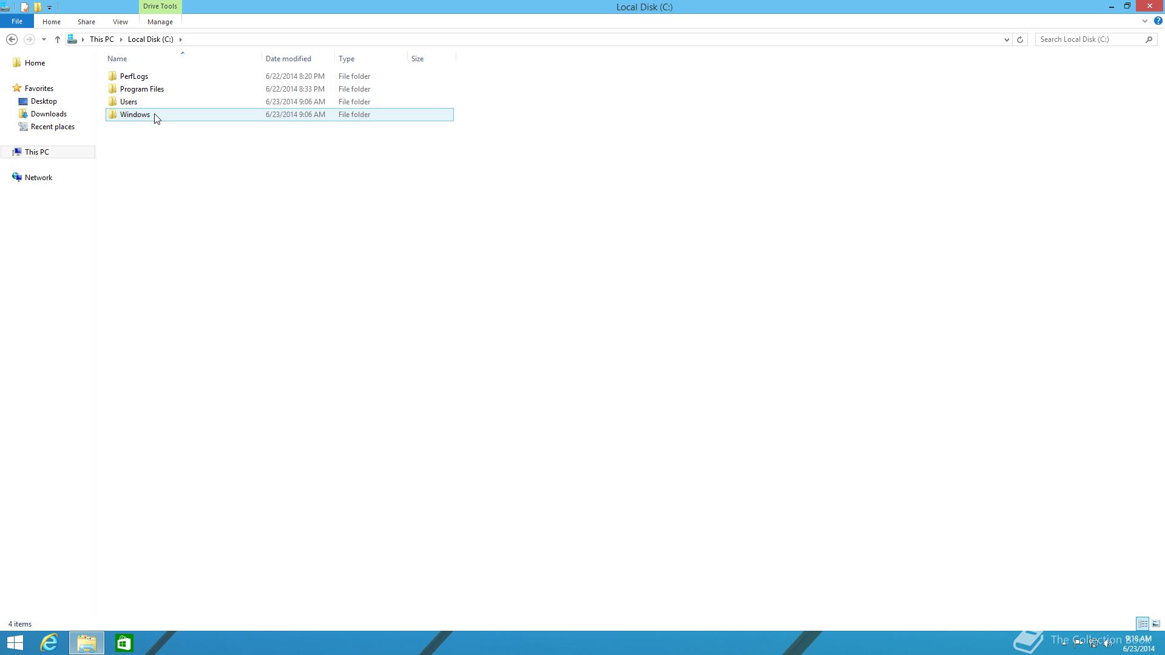The height and width of the screenshot is (655, 1165).
Task: Click the Forward navigation arrow
Action: 29,39
